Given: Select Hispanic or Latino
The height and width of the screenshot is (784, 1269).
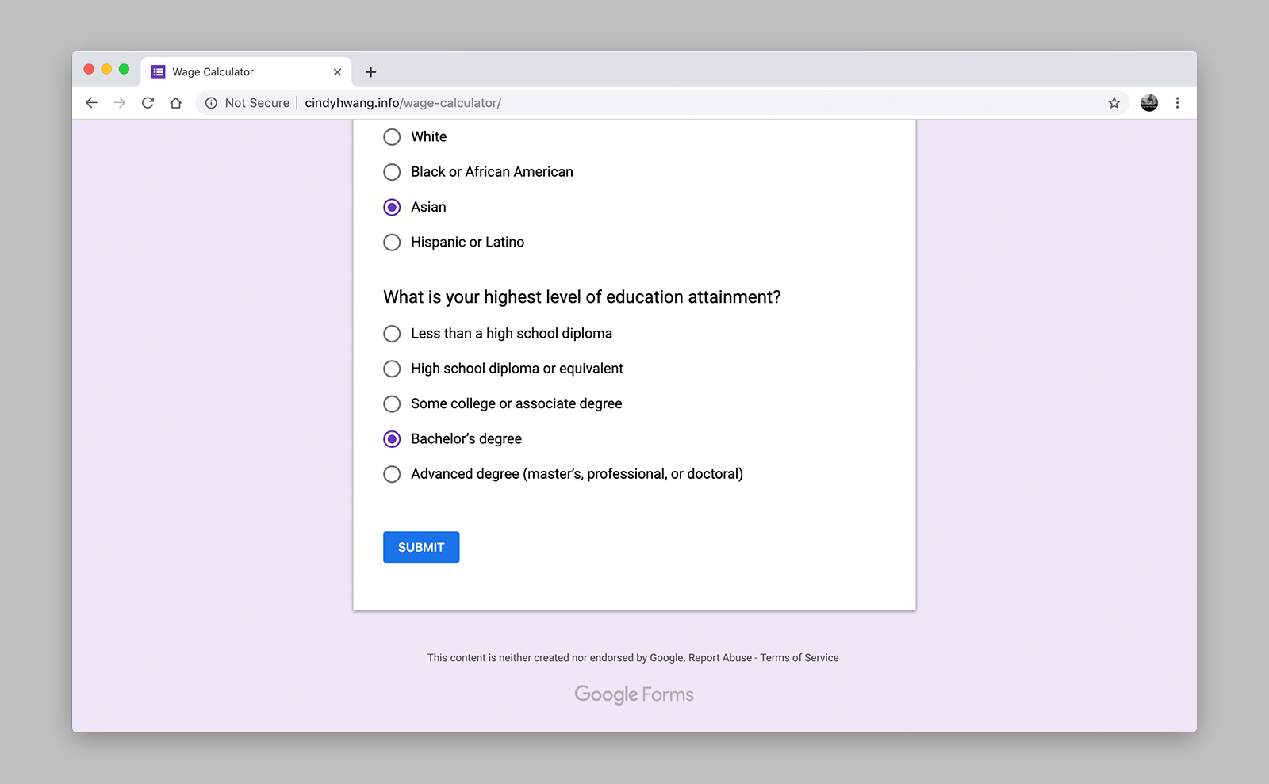Looking at the screenshot, I should pos(392,242).
